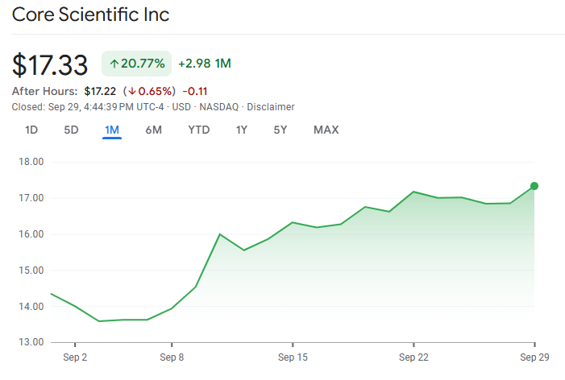Screen dimensions: 565x380
Task: Click the Sep 29 date marker
Action: [534, 356]
